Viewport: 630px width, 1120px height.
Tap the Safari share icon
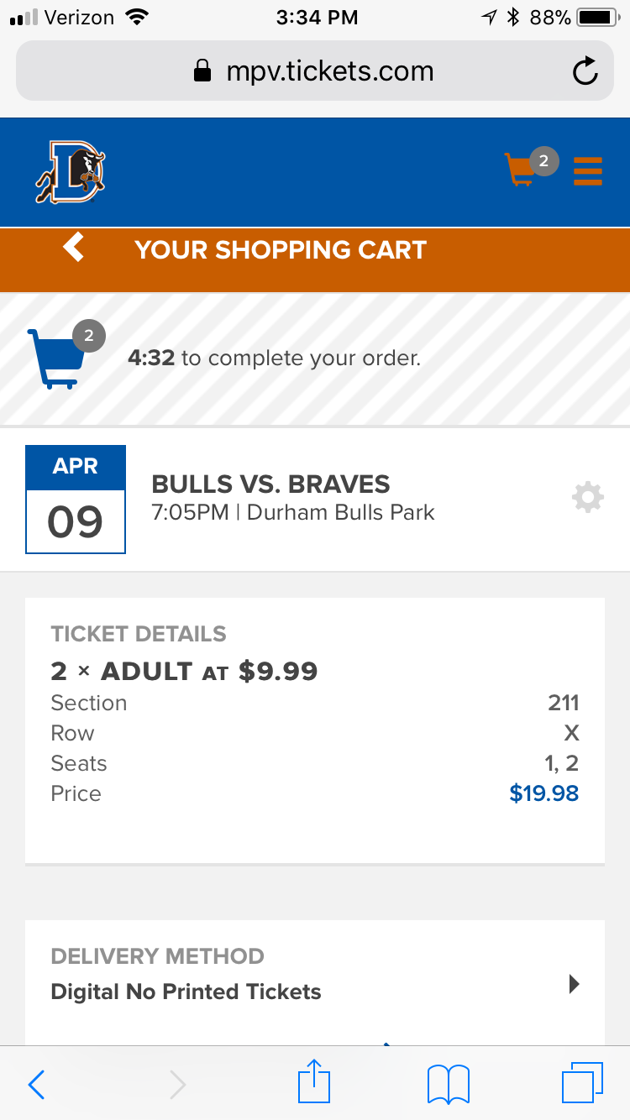point(314,1082)
